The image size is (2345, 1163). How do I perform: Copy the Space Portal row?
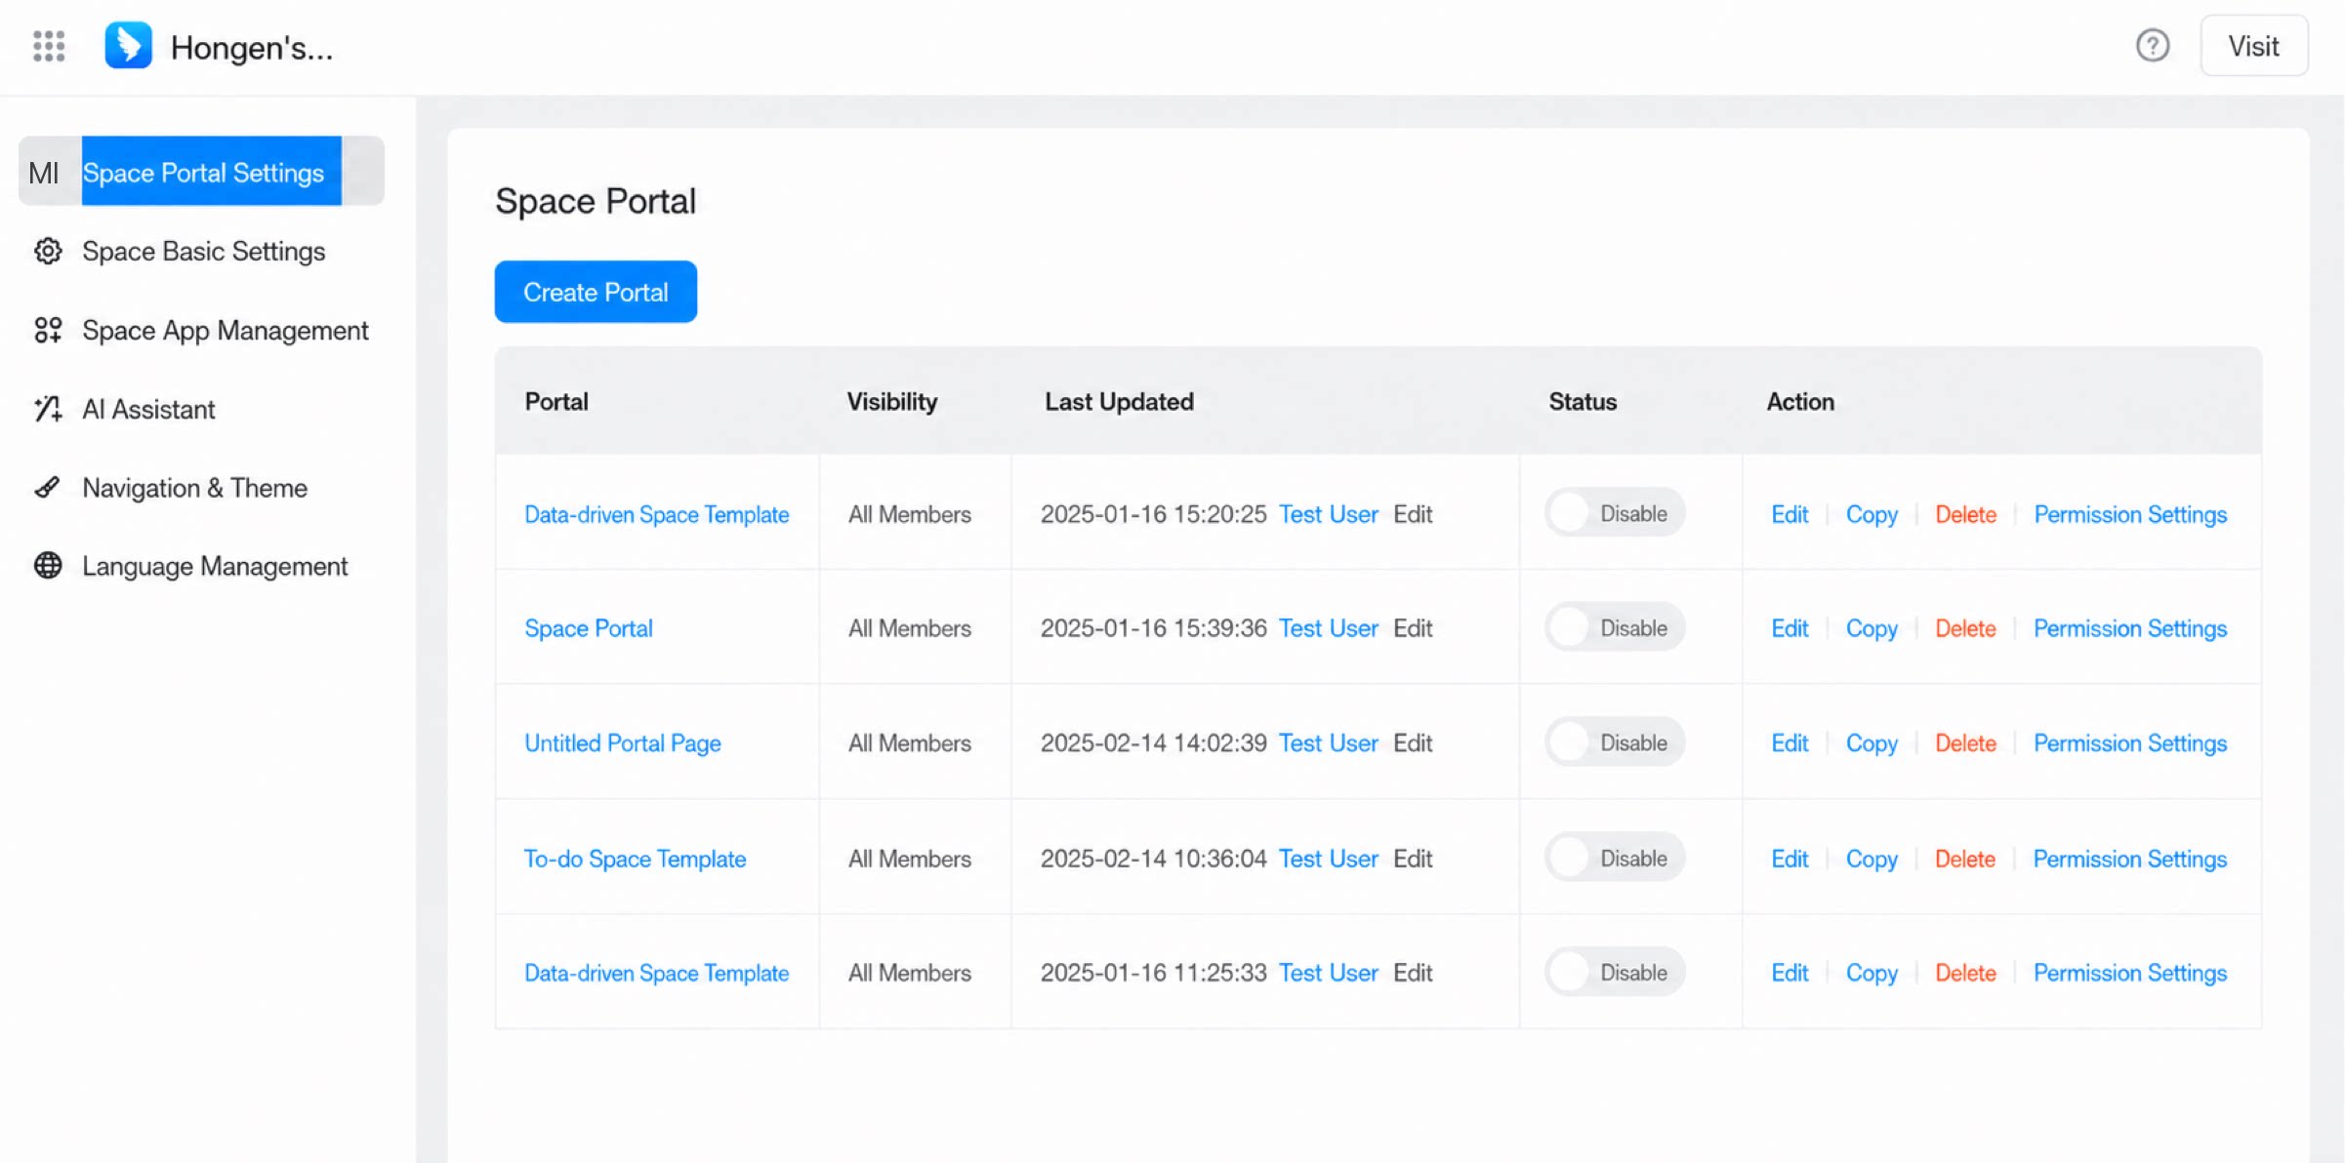(x=1872, y=628)
